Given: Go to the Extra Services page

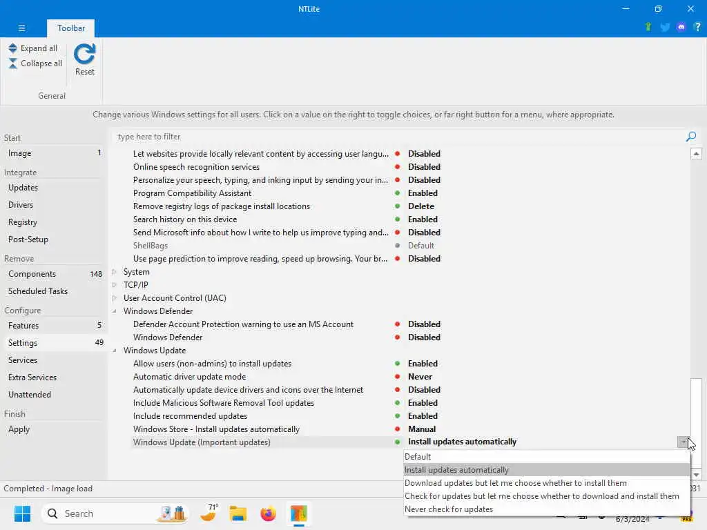Looking at the screenshot, I should 32,377.
